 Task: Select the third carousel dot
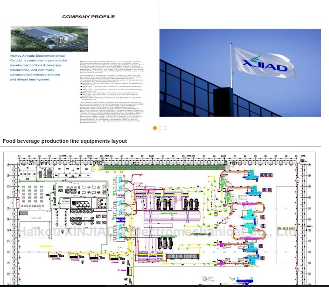[164, 128]
